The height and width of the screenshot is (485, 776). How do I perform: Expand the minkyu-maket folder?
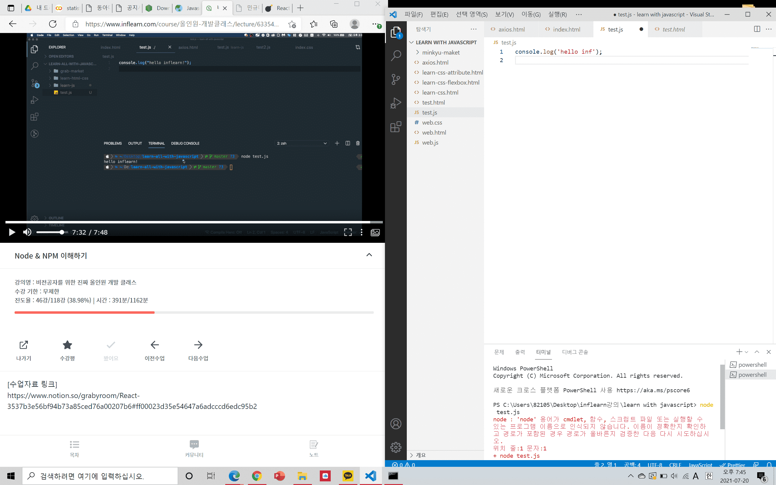[440, 52]
